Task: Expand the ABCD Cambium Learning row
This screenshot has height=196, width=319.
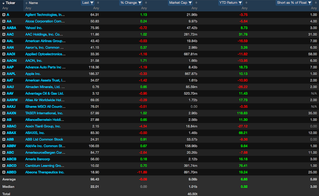Action: (4, 166)
